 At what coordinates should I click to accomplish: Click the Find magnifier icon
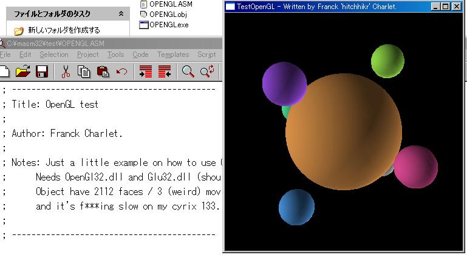tap(188, 71)
